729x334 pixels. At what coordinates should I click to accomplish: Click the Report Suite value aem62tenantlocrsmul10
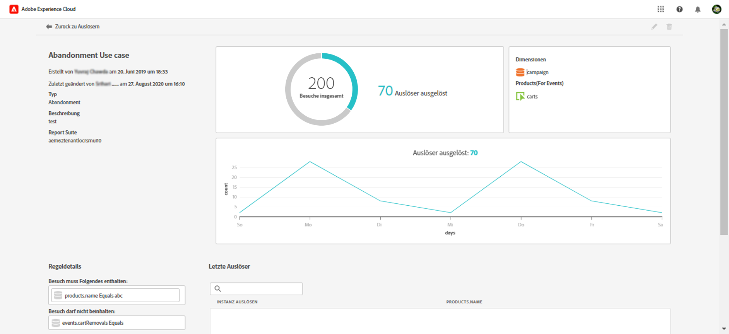[75, 141]
